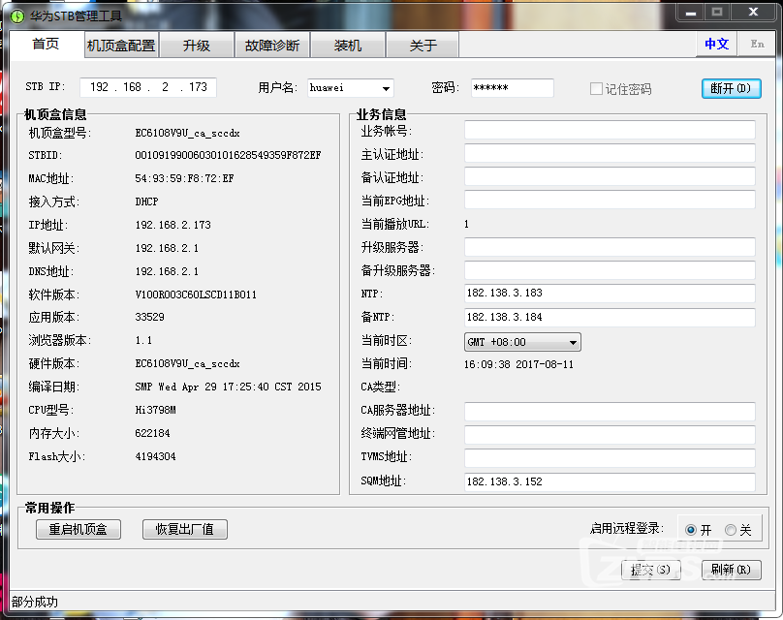Select 开 to enable remote login
Viewport: 783px width, 620px height.
[x=688, y=530]
